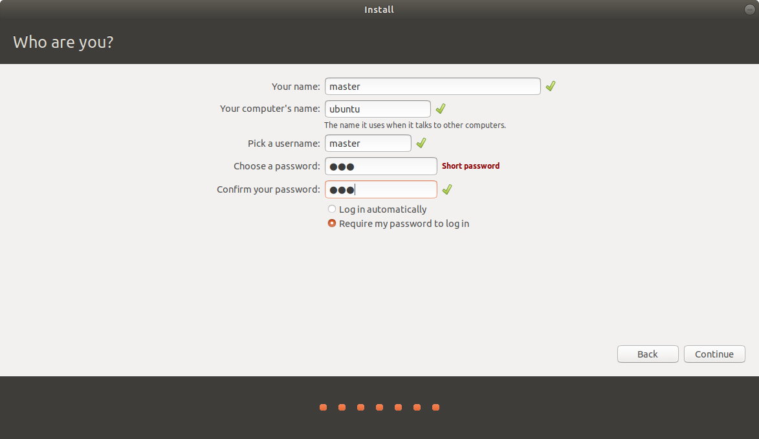Click the green checkmark beside Your name
759x439 pixels.
click(551, 86)
